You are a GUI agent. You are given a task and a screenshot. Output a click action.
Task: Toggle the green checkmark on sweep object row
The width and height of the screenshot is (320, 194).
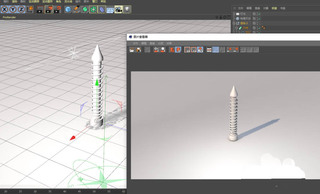pos(260,28)
